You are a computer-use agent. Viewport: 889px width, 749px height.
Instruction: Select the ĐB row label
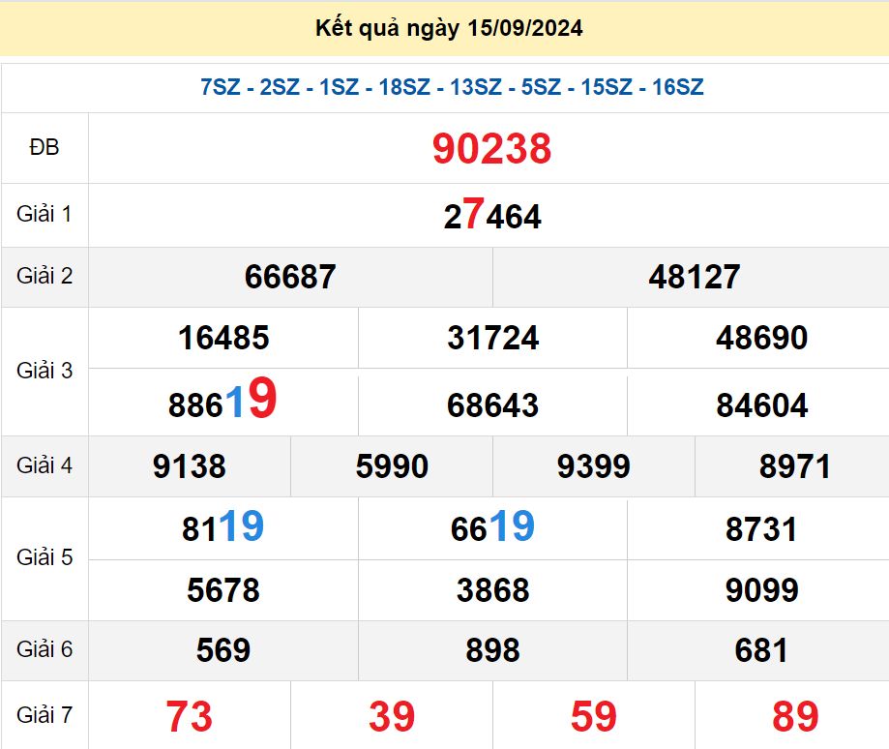(x=44, y=148)
